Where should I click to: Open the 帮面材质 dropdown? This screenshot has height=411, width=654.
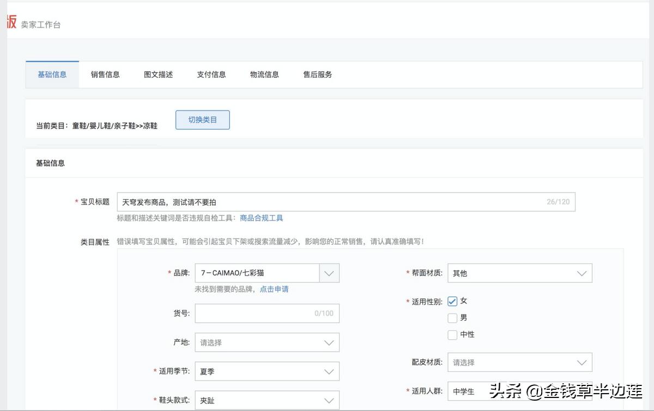click(582, 273)
